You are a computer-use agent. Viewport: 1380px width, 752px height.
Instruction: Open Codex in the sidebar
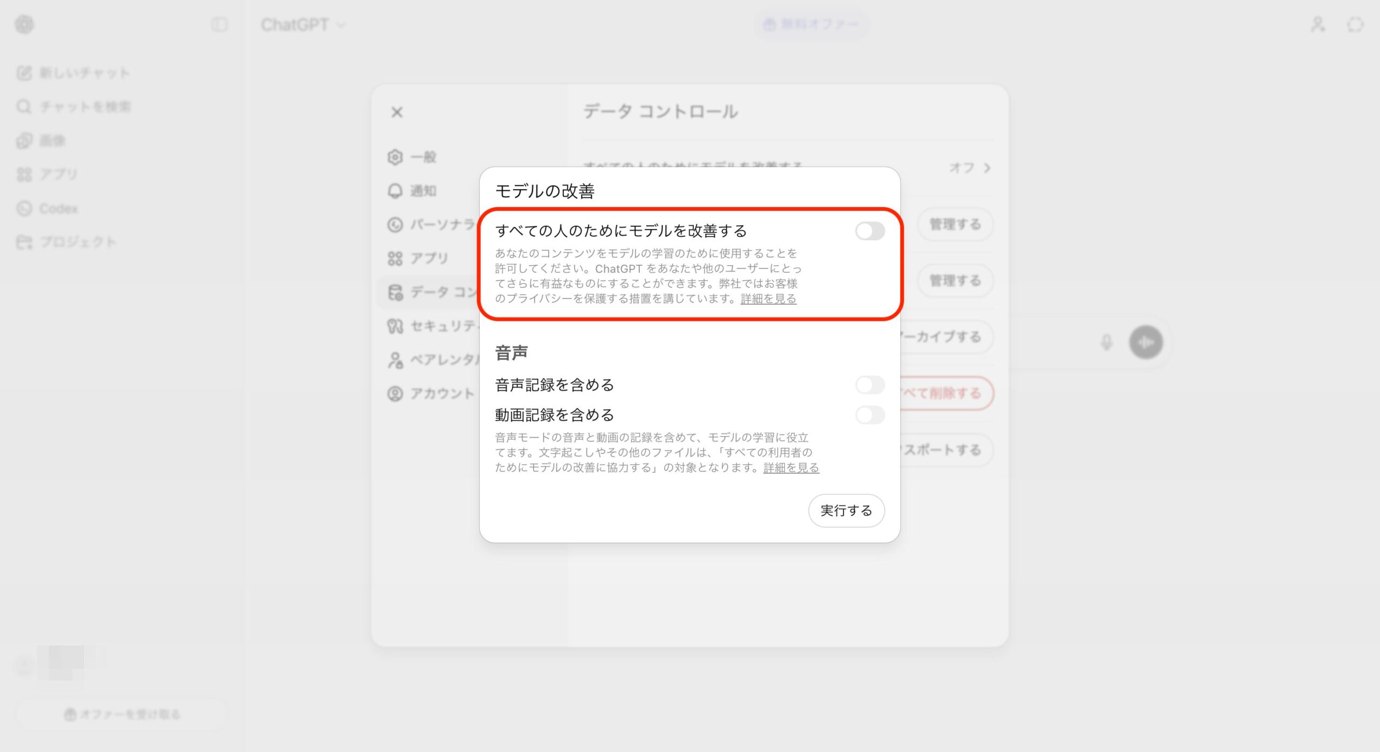pos(49,208)
